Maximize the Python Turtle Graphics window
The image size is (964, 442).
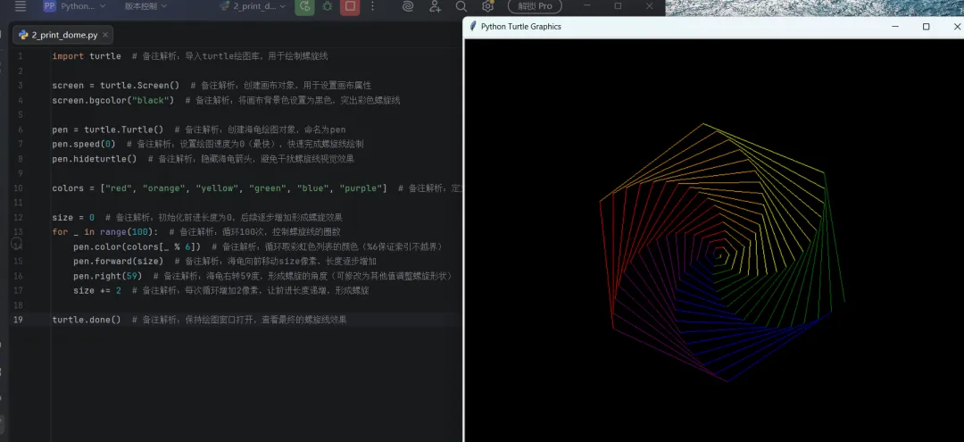point(926,27)
